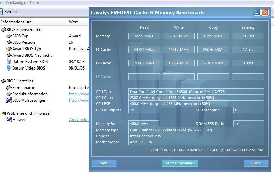Click the CPU FSB field 400.0 MHz
Screen dimensions: 274x175
tap(196, 104)
